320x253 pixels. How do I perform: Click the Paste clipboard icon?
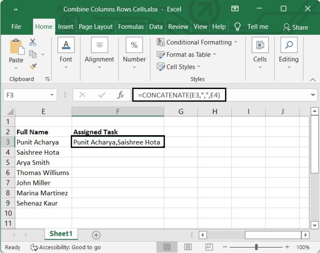tap(17, 47)
